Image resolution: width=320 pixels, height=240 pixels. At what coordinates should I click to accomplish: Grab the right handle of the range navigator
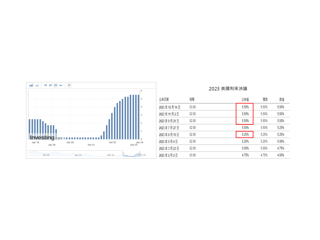pos(140,153)
